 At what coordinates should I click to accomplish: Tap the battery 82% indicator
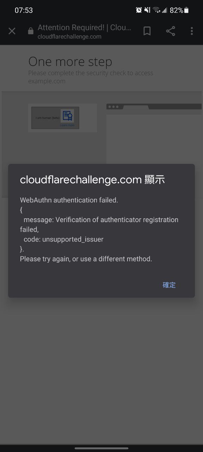(x=179, y=10)
